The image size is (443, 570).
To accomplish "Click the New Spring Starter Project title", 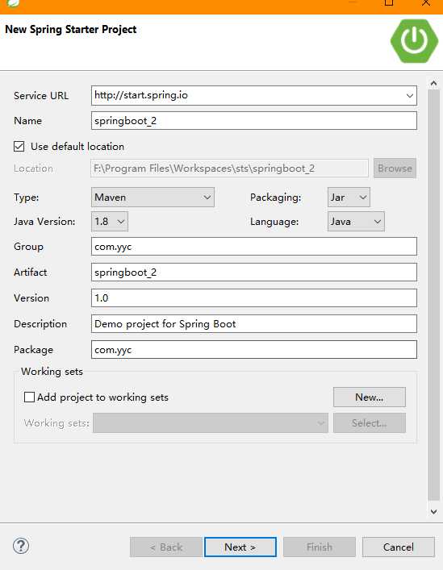I will point(70,30).
